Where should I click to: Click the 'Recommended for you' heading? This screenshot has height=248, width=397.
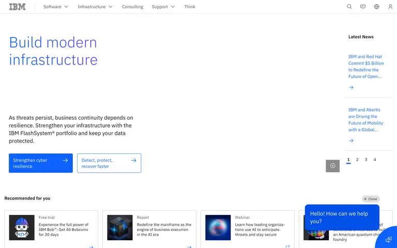point(27,198)
